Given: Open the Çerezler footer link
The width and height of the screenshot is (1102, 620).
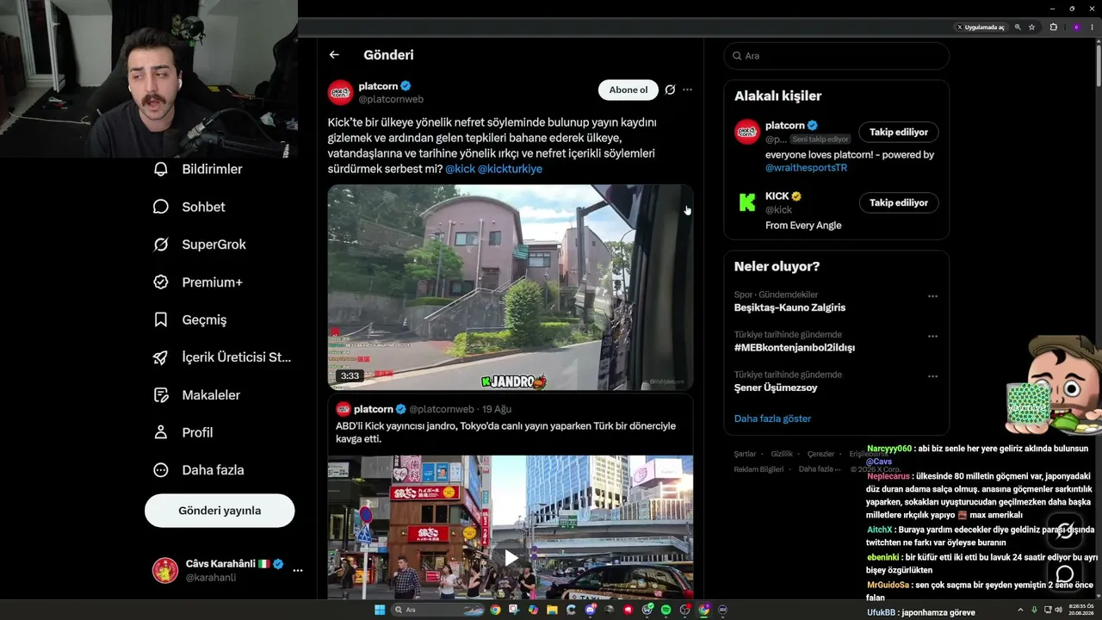Looking at the screenshot, I should coord(820,454).
